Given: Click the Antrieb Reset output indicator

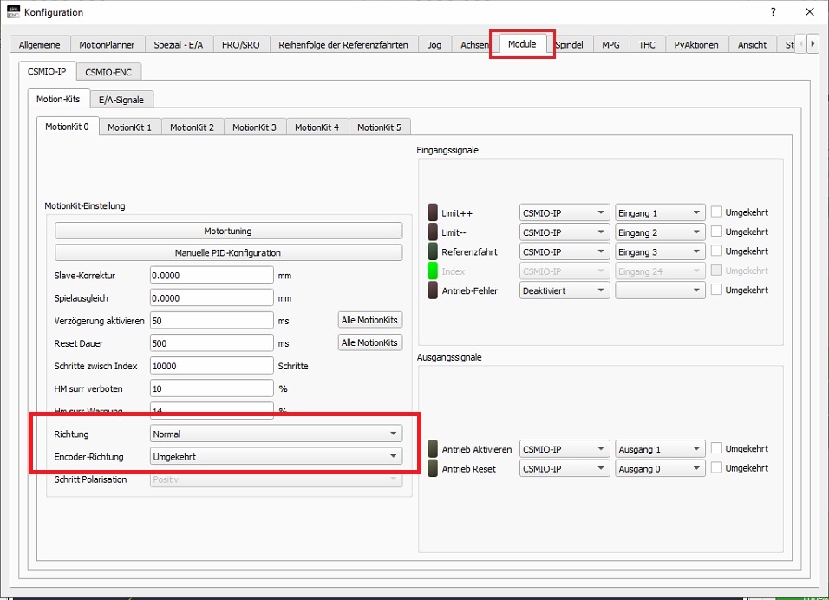Looking at the screenshot, I should coord(434,468).
